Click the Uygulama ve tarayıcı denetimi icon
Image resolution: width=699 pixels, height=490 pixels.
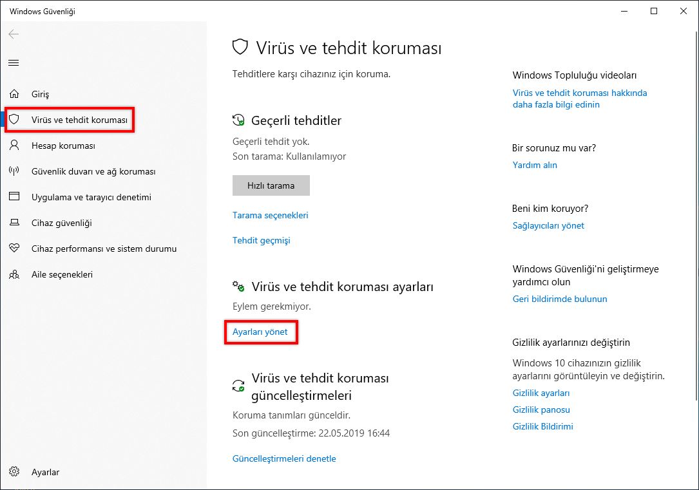[x=14, y=197]
